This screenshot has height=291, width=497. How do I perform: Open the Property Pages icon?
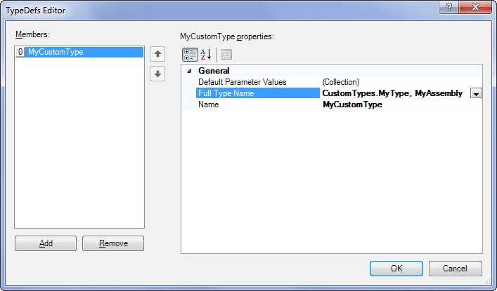[x=226, y=55]
